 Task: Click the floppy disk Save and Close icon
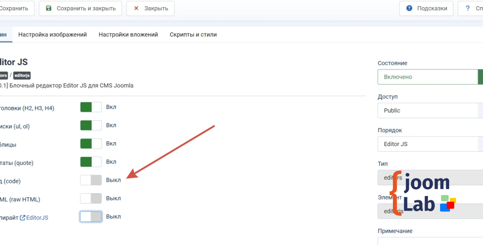(x=49, y=8)
